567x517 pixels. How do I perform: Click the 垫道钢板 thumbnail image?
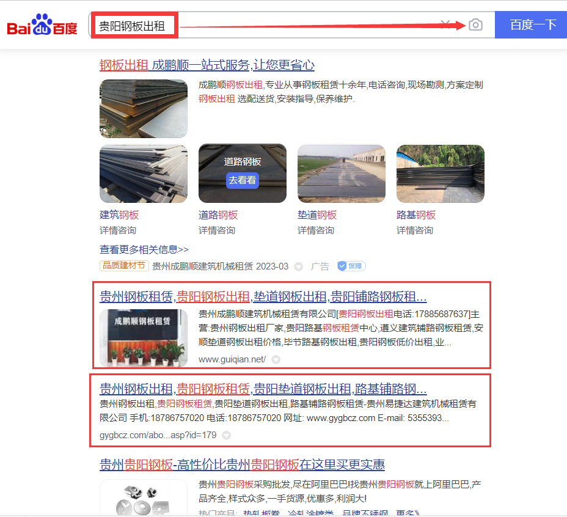click(x=342, y=174)
